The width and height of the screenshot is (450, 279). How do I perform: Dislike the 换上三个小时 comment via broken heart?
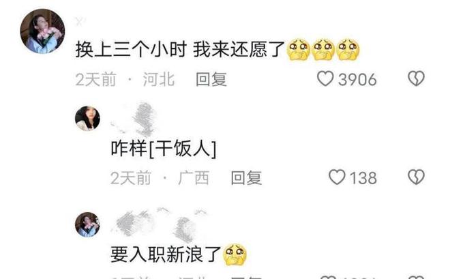coord(416,78)
